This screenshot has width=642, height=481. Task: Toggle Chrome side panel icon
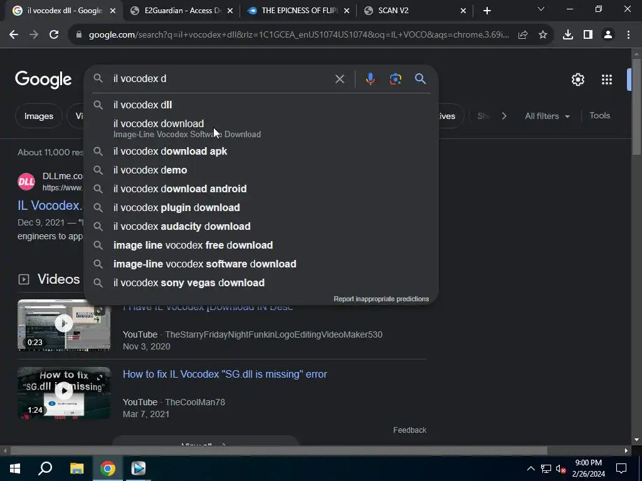(588, 35)
